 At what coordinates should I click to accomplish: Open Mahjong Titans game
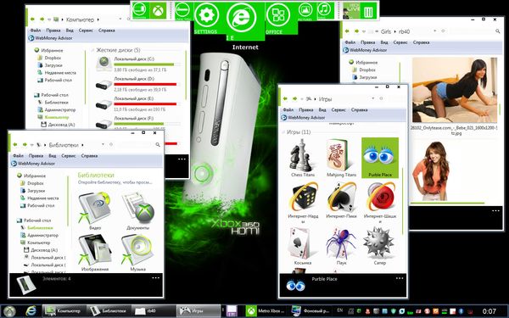tap(341, 158)
